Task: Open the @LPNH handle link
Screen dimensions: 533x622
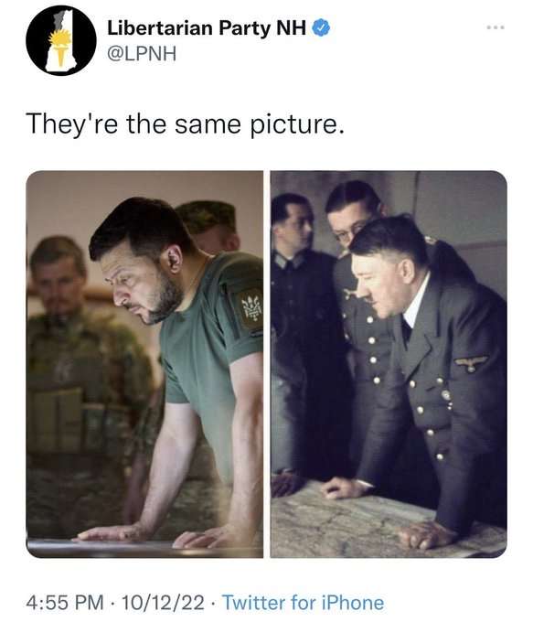Action: coord(142,54)
